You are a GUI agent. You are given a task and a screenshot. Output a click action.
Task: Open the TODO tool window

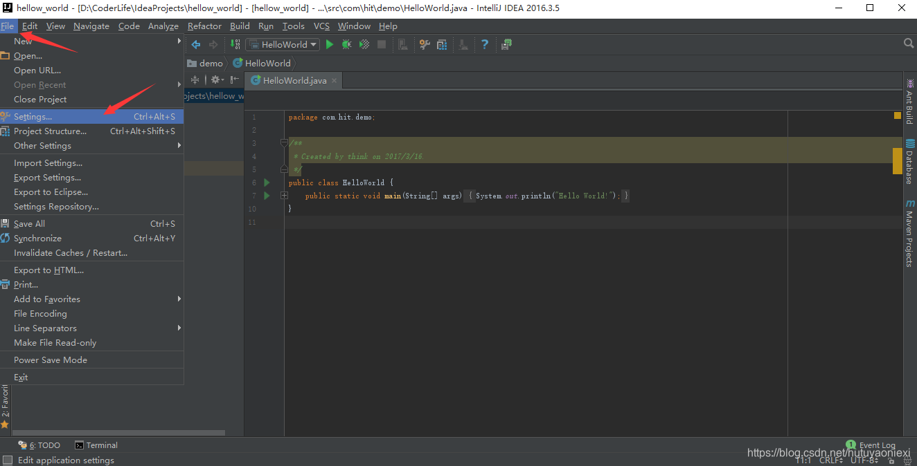tap(39, 445)
